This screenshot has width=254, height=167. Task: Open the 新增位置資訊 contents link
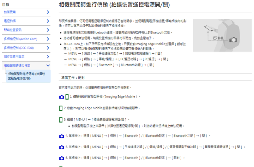(13, 30)
